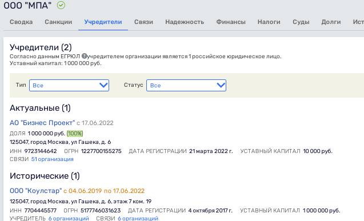The image size is (364, 221).
Task: Click the ЕГРЮЛ help question icon
Action: 84,56
